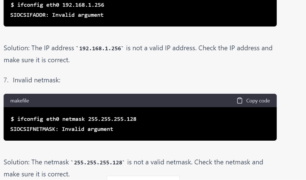Click the SIOCSIFADDR: Invalid argument output line

[57, 15]
